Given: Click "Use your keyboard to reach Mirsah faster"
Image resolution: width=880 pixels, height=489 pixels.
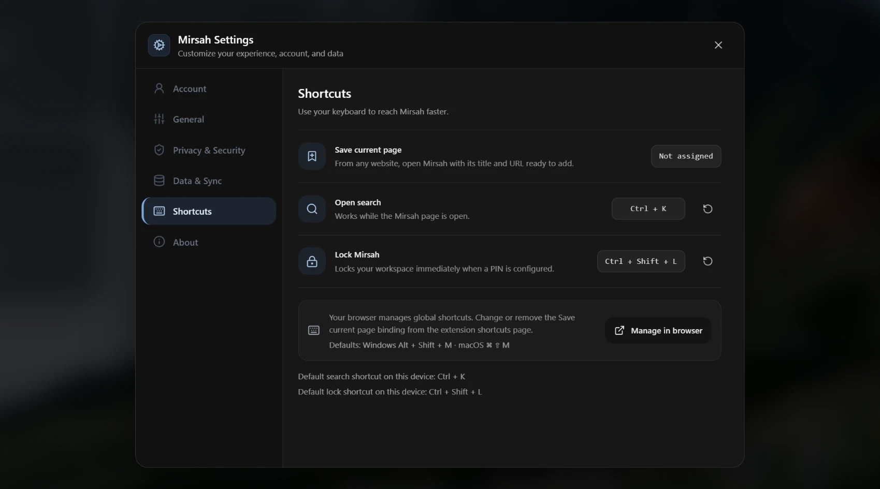Looking at the screenshot, I should tap(373, 111).
